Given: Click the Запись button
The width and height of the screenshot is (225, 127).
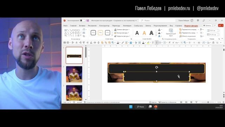Looking at the screenshot, I should point(207,25).
